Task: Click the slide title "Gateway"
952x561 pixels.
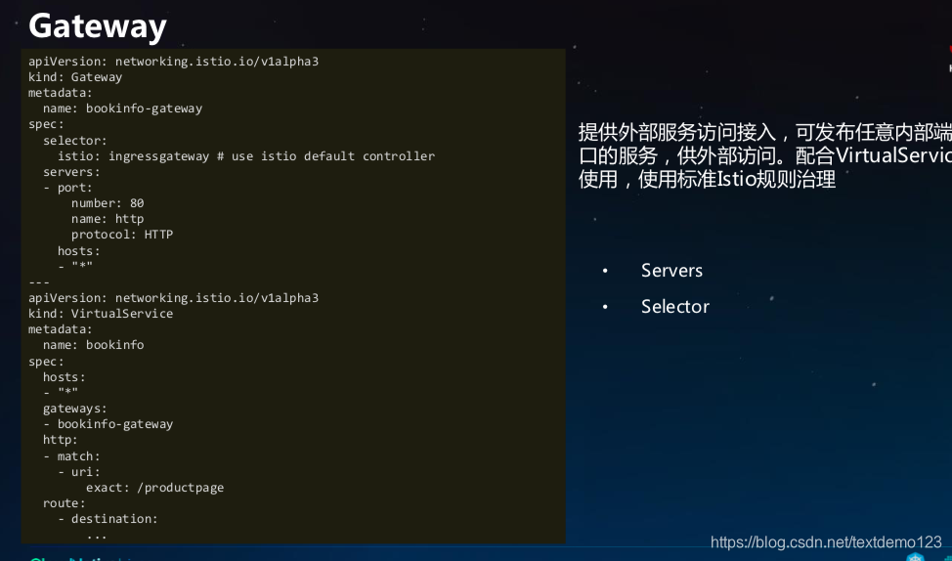Action: (97, 26)
